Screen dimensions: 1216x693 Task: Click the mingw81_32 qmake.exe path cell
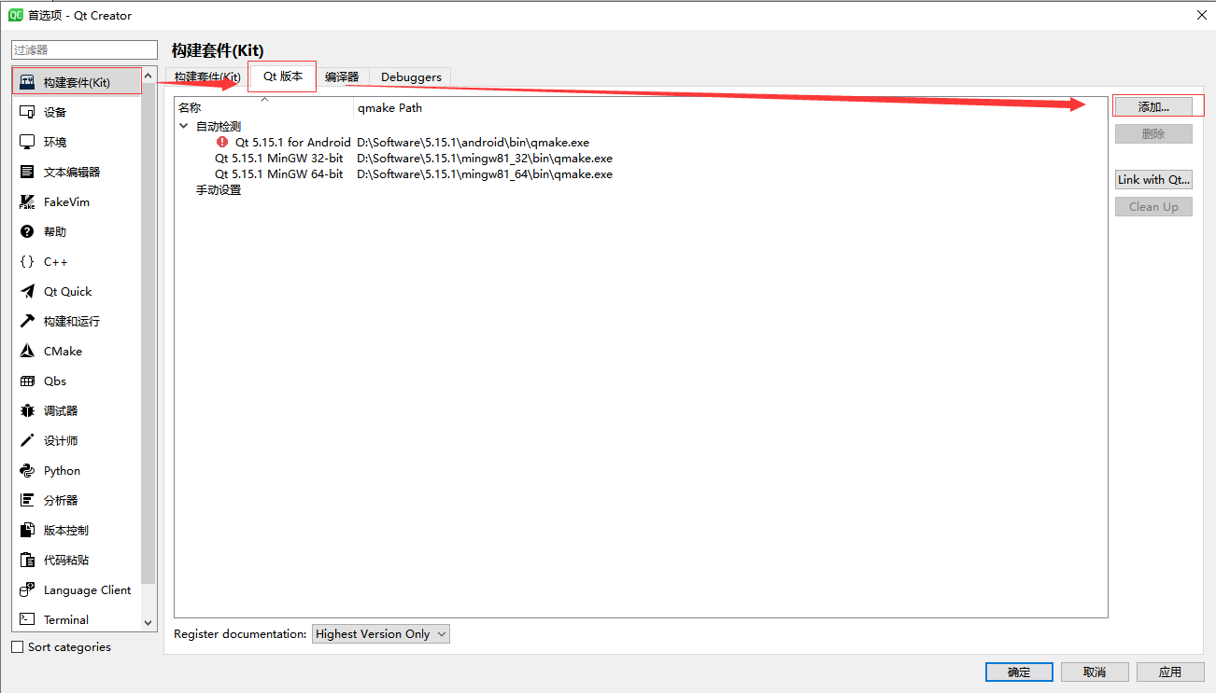(x=485, y=159)
